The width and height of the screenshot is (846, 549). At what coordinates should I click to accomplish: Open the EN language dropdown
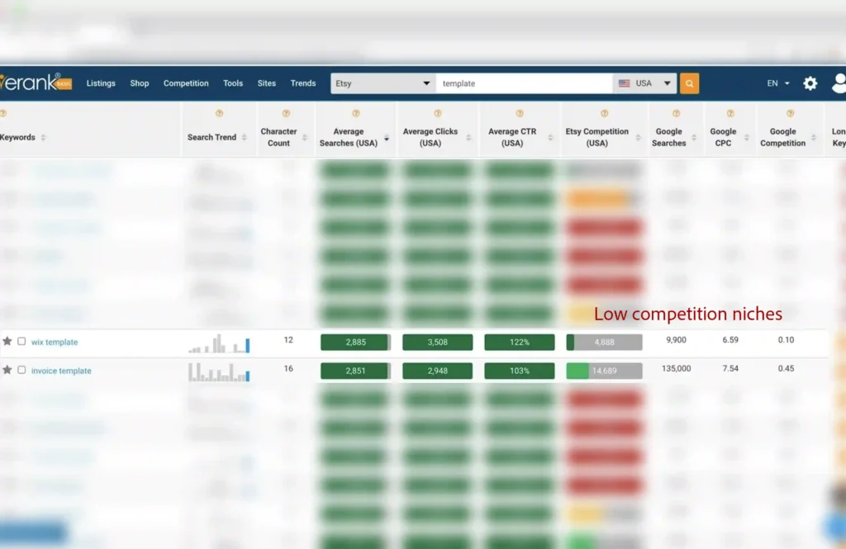pyautogui.click(x=777, y=83)
